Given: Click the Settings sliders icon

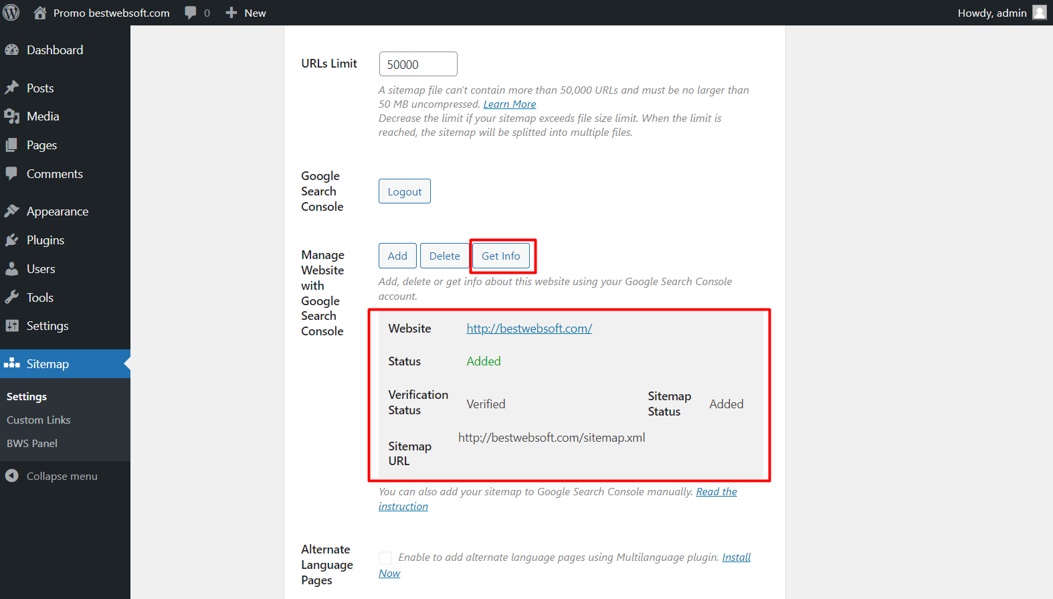Looking at the screenshot, I should click(12, 326).
